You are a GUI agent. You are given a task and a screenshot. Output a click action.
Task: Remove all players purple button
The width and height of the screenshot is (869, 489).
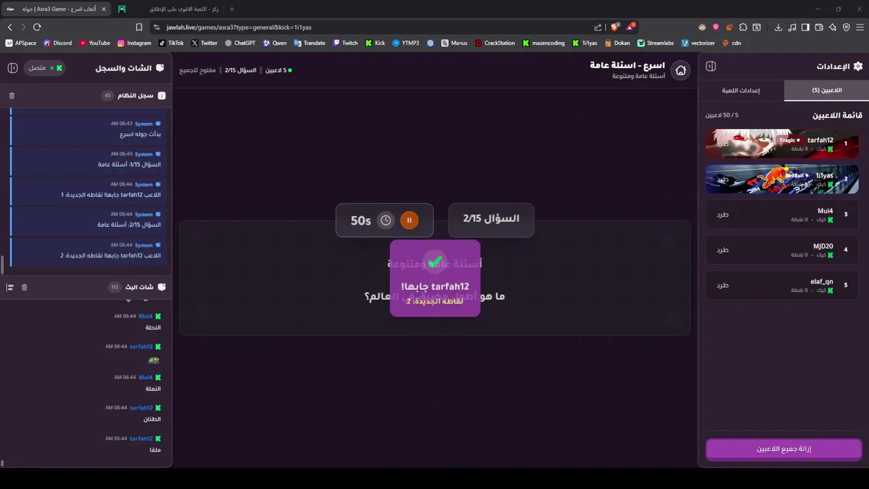pos(783,449)
